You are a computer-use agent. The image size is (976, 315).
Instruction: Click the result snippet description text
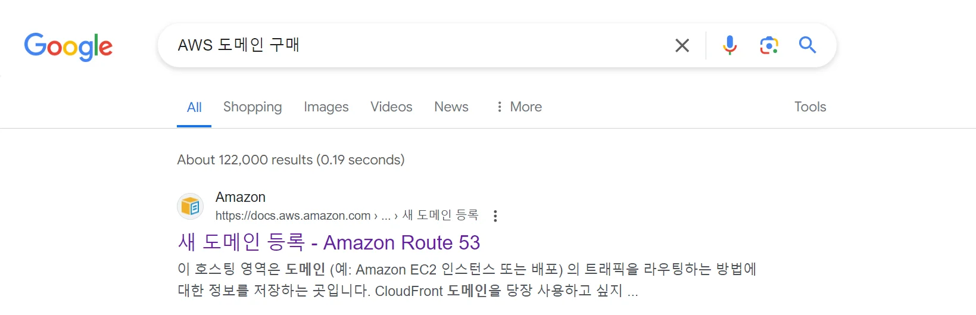(x=417, y=280)
